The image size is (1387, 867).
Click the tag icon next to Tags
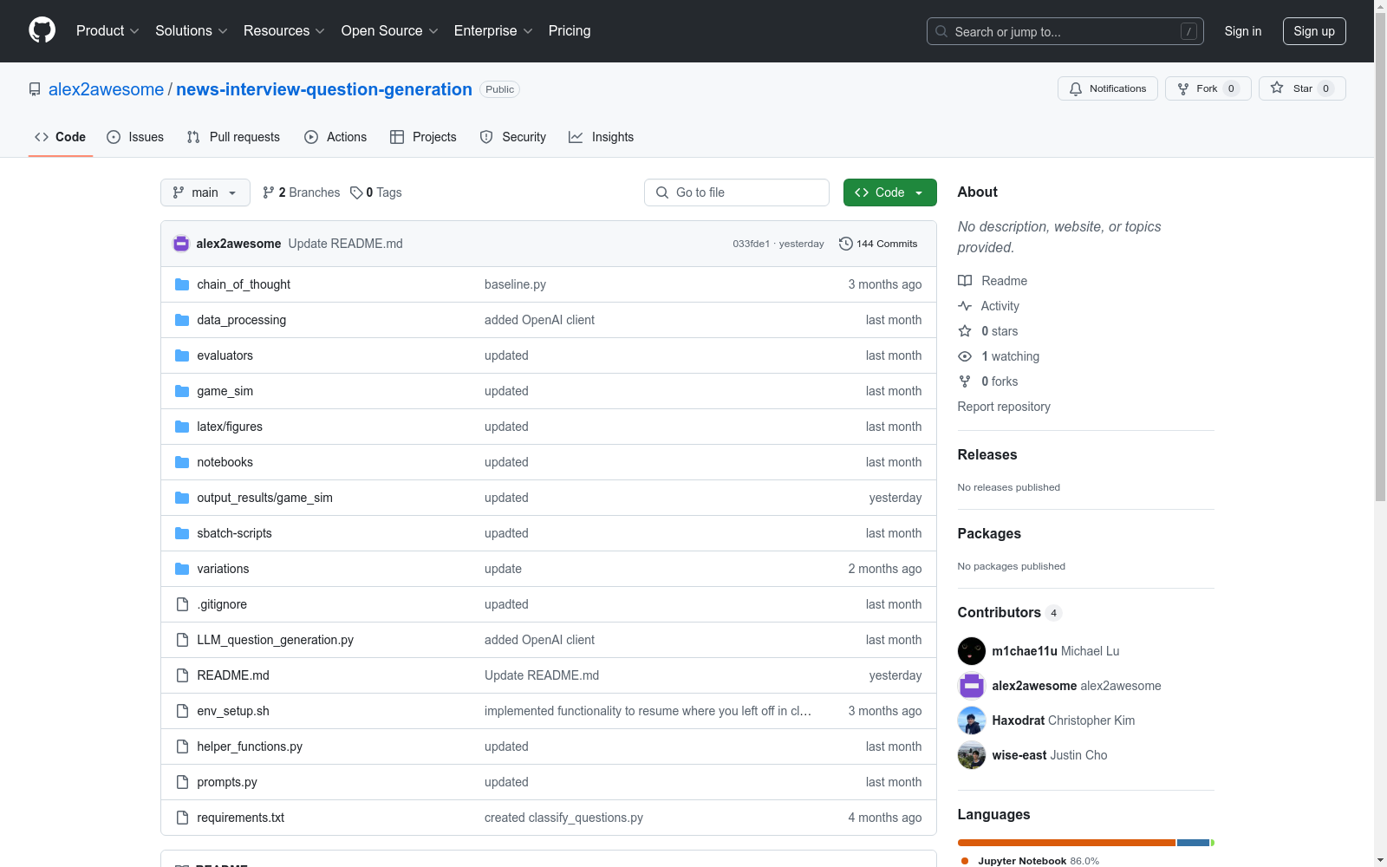[356, 192]
